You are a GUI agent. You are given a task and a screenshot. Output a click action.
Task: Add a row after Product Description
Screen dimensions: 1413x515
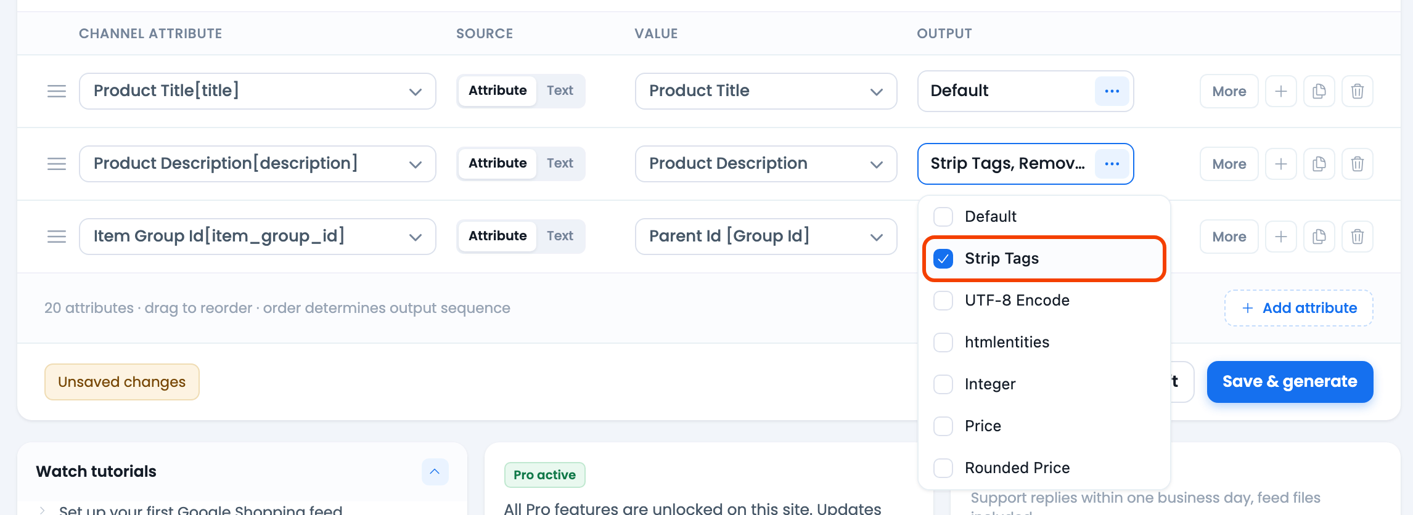(1281, 164)
